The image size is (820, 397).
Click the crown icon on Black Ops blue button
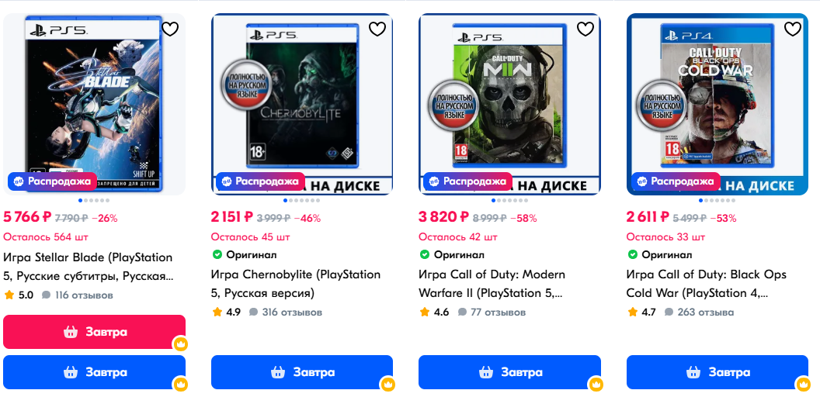point(803,385)
